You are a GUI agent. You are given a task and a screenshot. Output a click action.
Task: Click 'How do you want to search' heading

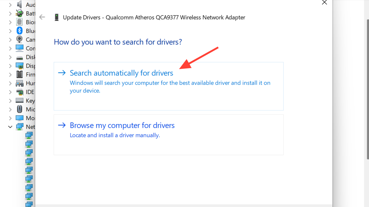118,42
